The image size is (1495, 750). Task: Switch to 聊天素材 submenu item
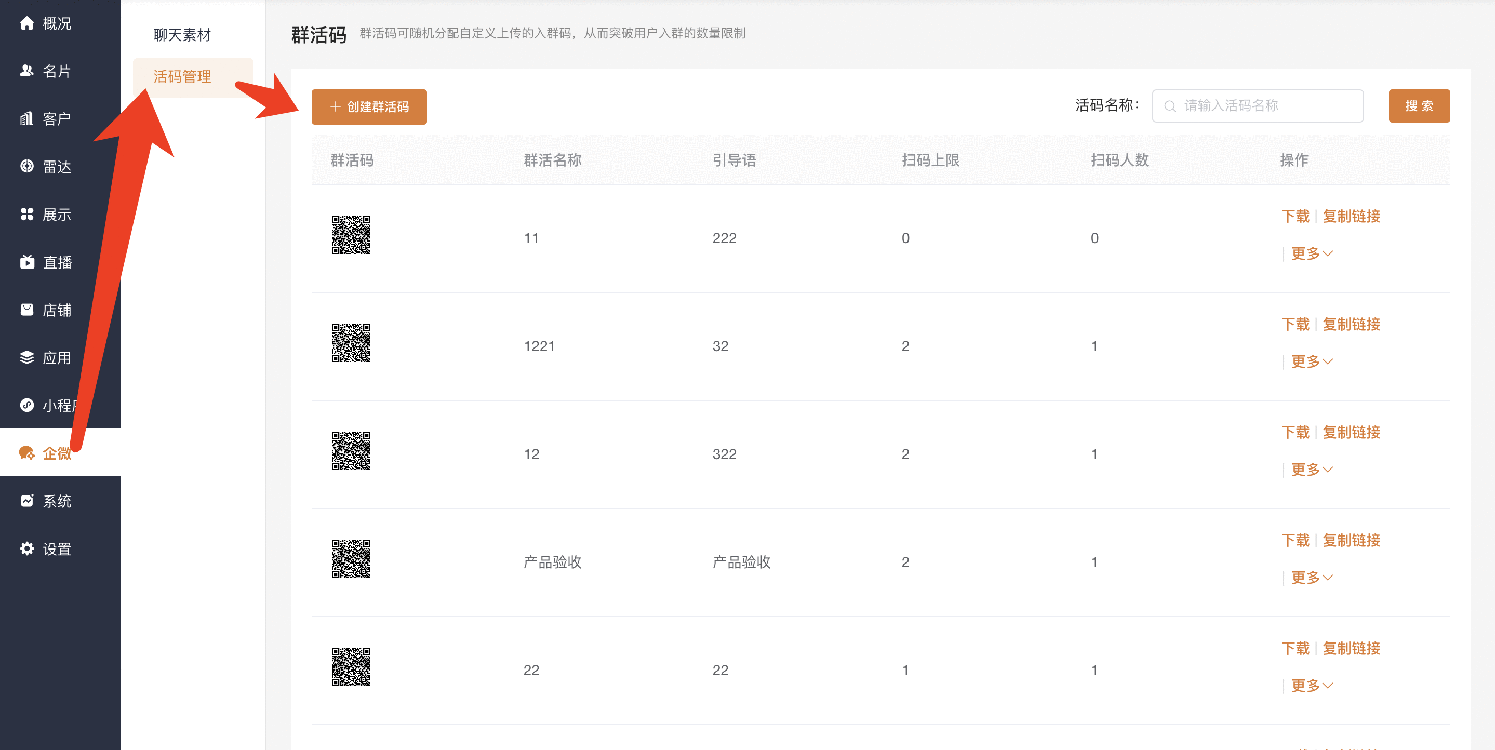click(x=182, y=35)
